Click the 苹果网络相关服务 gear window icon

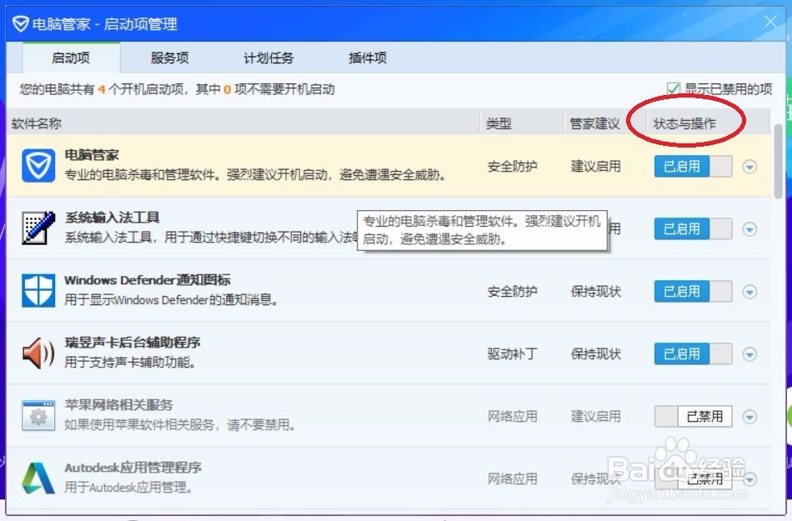coord(38,416)
